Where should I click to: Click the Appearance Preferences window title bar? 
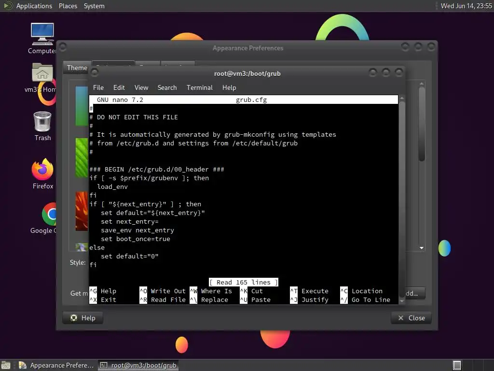pos(247,48)
